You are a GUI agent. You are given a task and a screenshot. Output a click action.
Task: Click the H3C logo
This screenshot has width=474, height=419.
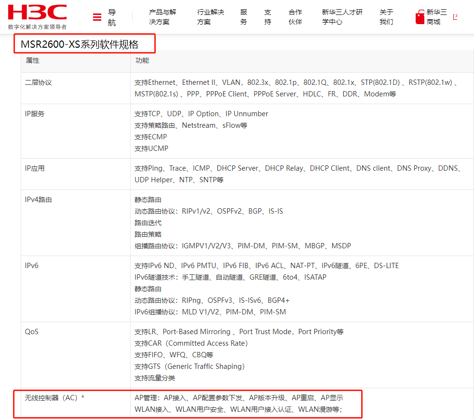click(37, 13)
